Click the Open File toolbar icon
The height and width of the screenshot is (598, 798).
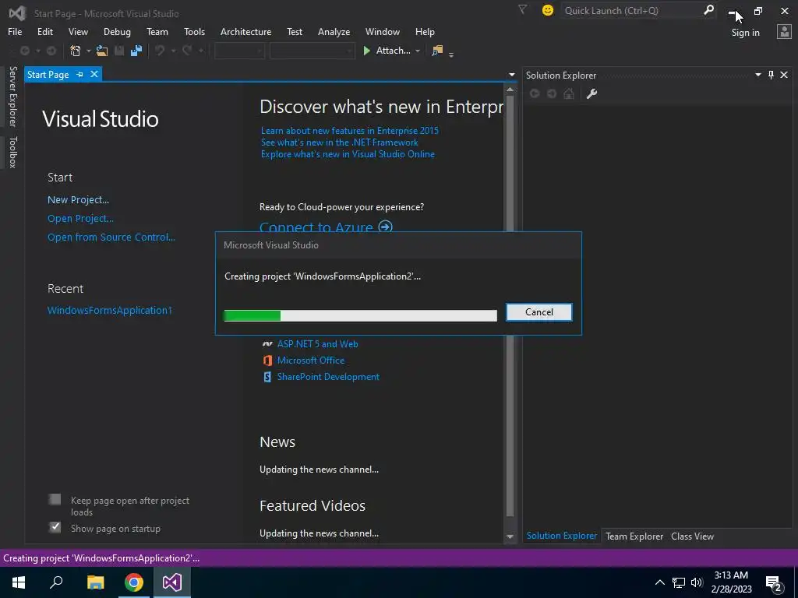[x=102, y=51]
